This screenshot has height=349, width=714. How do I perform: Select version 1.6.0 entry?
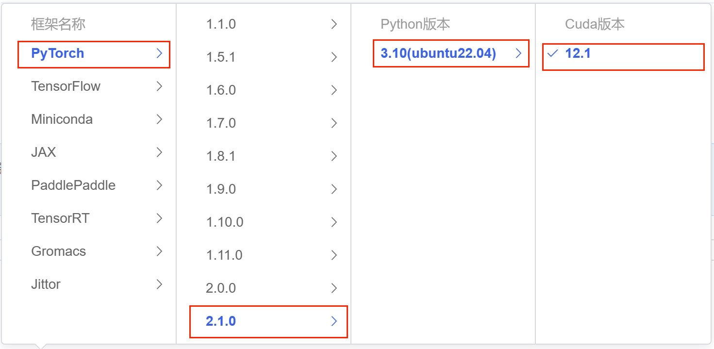click(x=221, y=90)
